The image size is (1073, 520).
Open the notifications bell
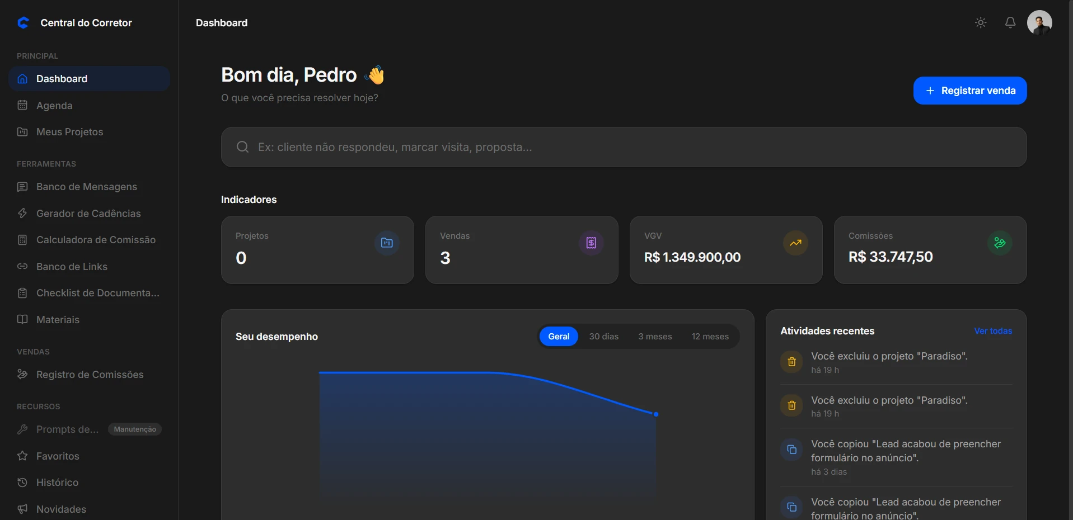click(1010, 23)
